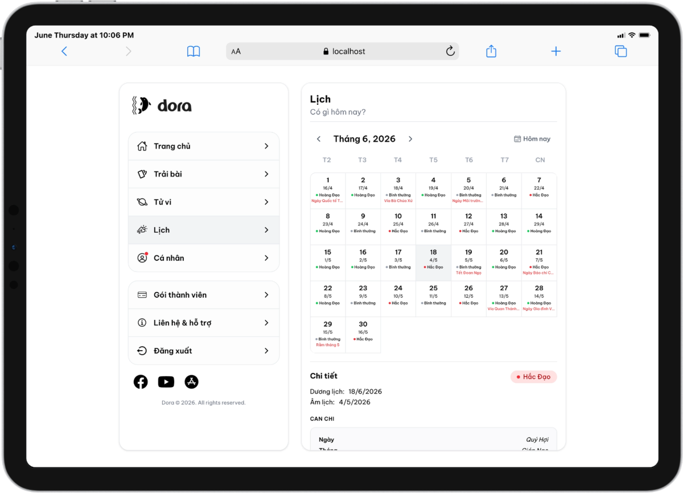This screenshot has width=683, height=493.
Task: Open the Trang chủ menu item
Action: [204, 146]
